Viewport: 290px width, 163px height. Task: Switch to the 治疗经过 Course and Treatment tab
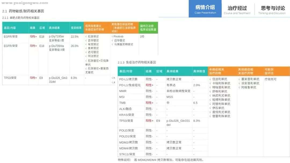coord(237,9)
